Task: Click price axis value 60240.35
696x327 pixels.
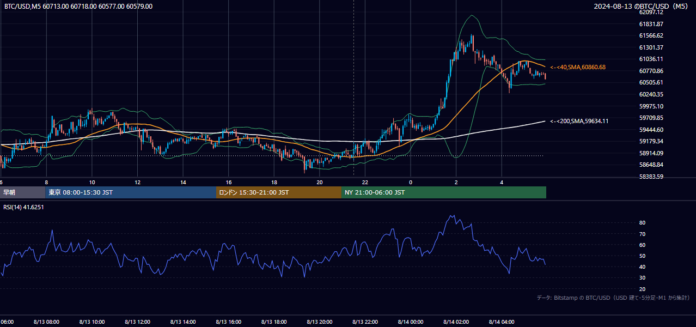Action: point(651,94)
